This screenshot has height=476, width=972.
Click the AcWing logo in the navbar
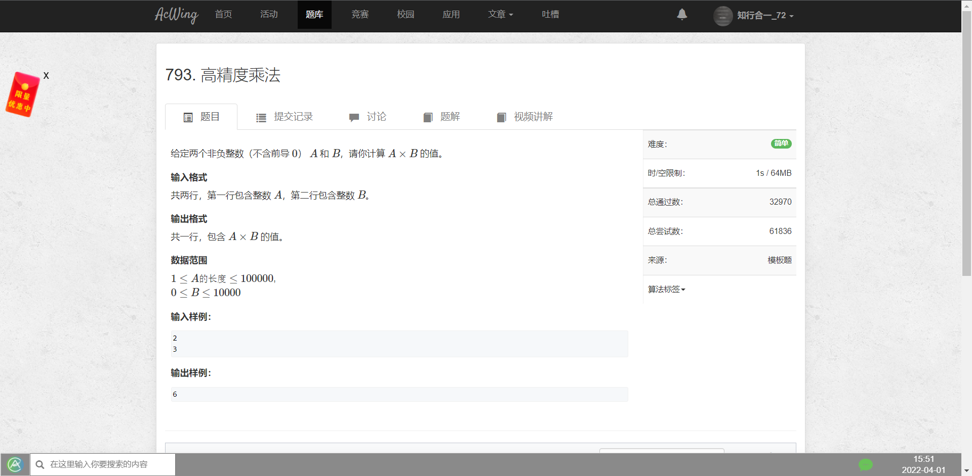pos(176,15)
